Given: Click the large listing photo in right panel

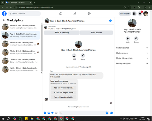Looking at the screenshot, I should (132, 23).
